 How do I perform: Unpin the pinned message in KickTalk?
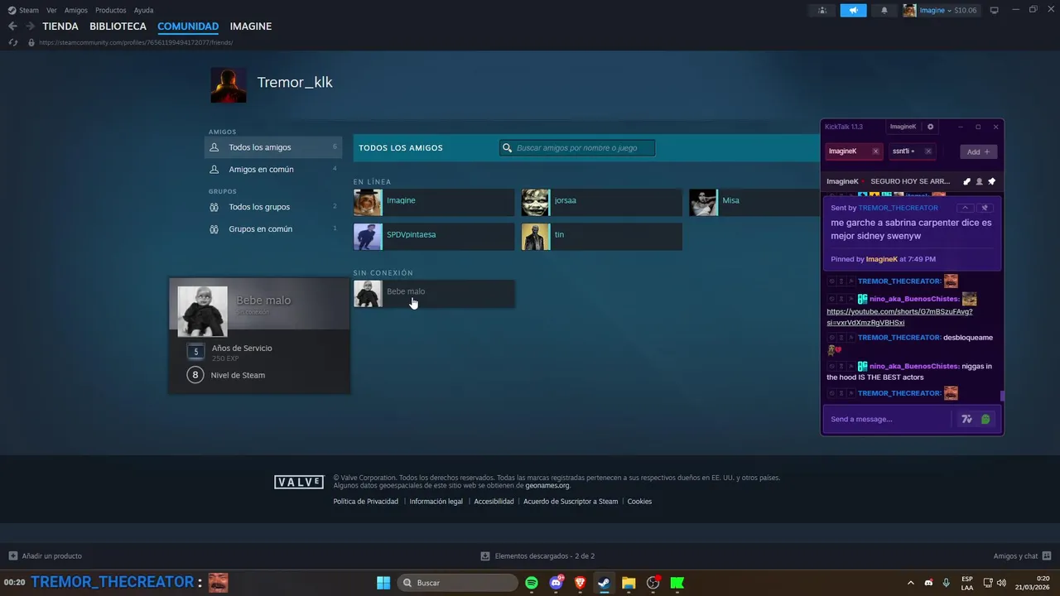click(985, 208)
